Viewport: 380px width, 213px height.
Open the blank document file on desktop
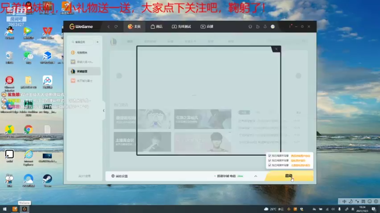point(47,132)
